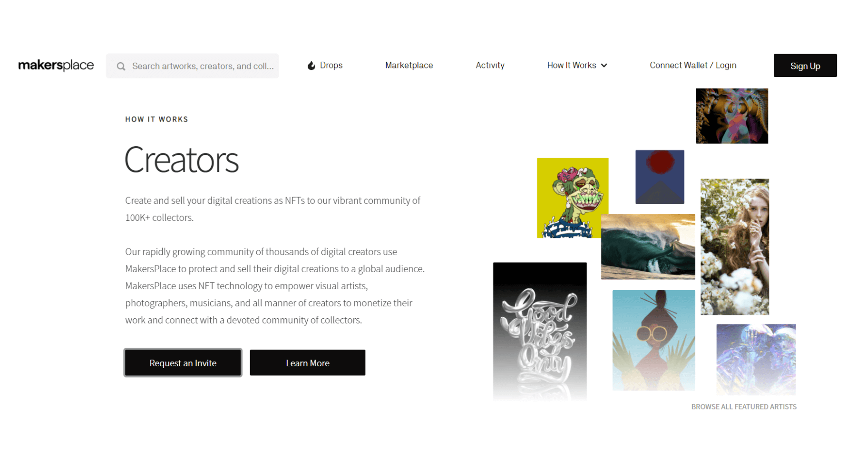Expand the How It Works chevron
Viewport: 856px width, 475px height.
[604, 66]
